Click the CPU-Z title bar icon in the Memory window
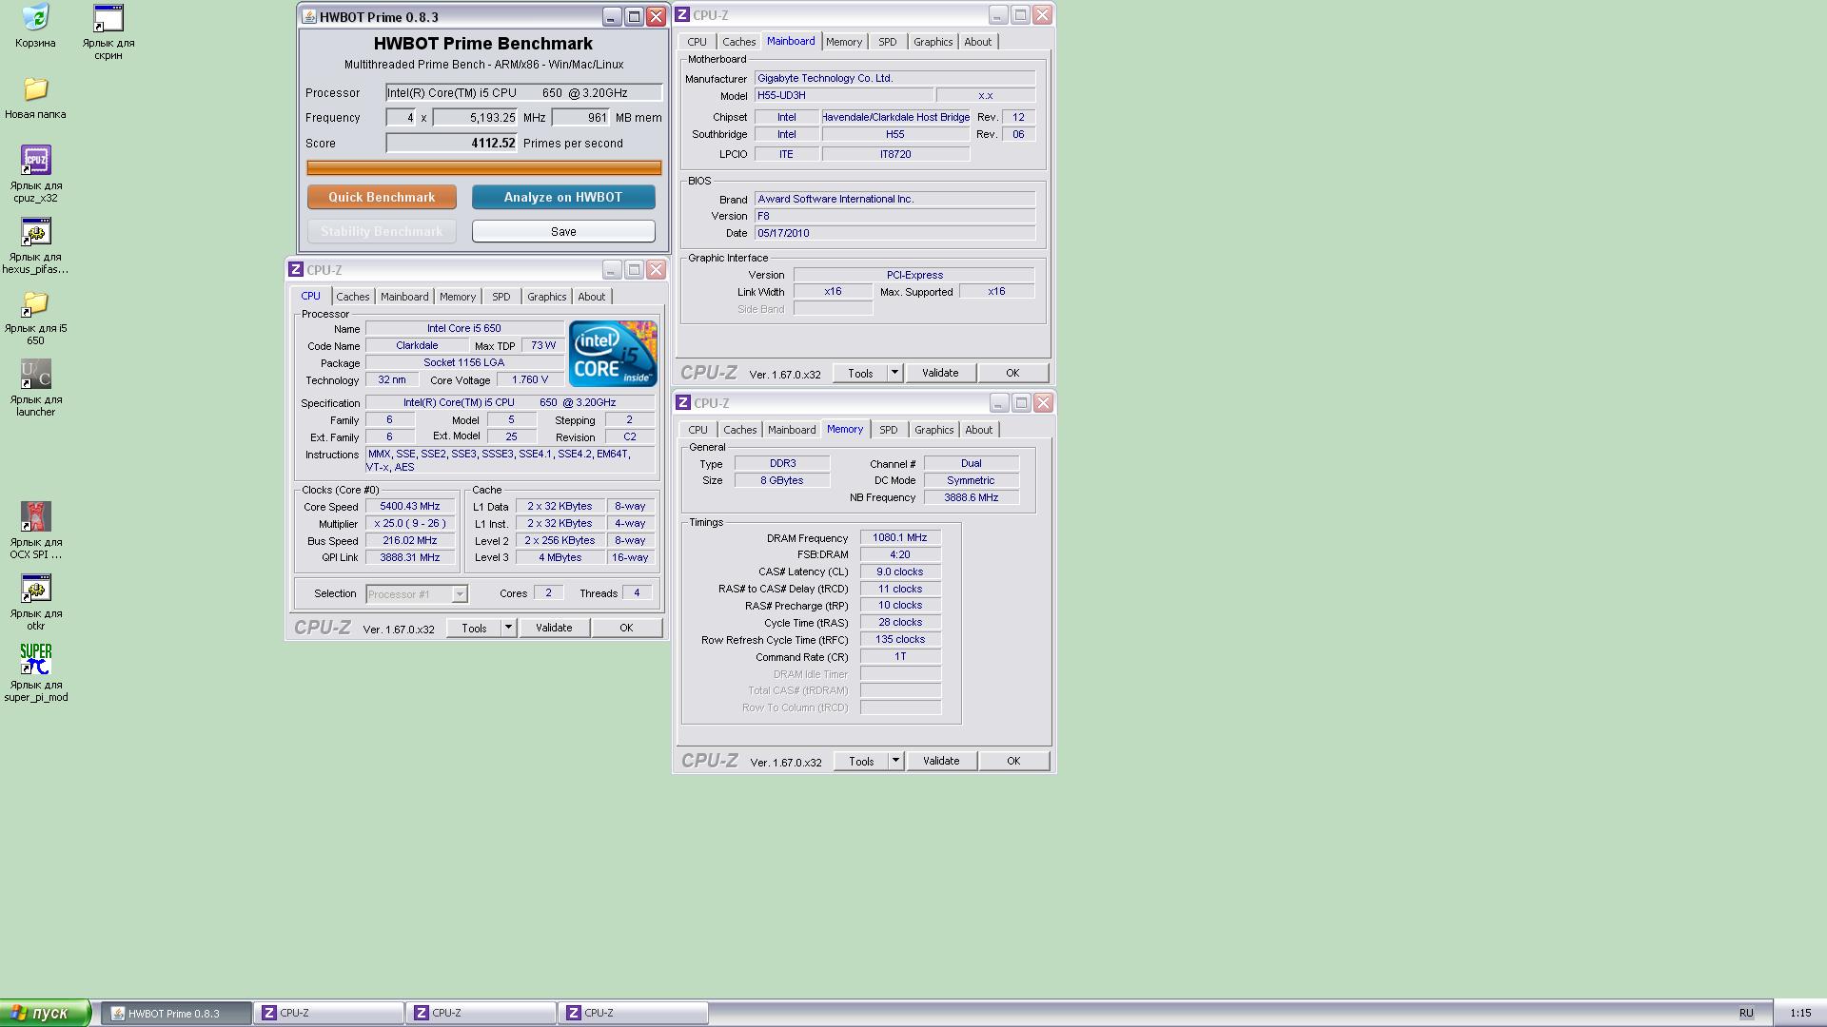This screenshot has height=1027, width=1827. pyautogui.click(x=683, y=403)
